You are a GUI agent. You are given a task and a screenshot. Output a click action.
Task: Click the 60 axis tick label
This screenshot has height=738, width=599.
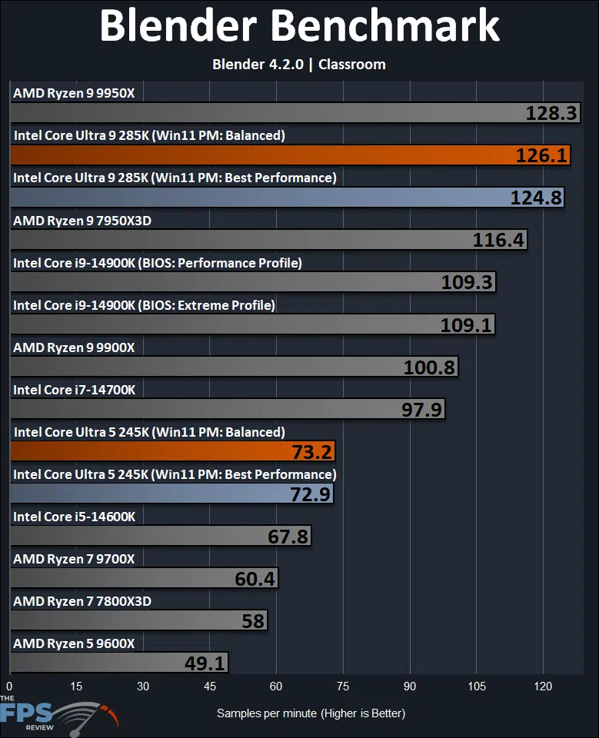(x=276, y=686)
